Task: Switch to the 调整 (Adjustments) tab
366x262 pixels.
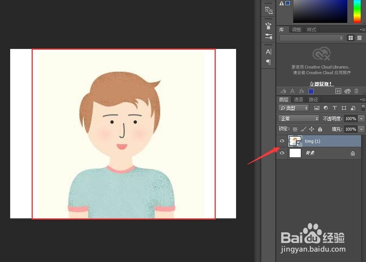Action: point(296,30)
